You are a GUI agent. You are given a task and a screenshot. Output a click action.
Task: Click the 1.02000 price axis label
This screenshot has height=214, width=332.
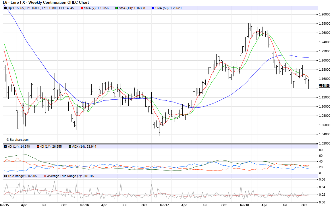tap(325, 143)
